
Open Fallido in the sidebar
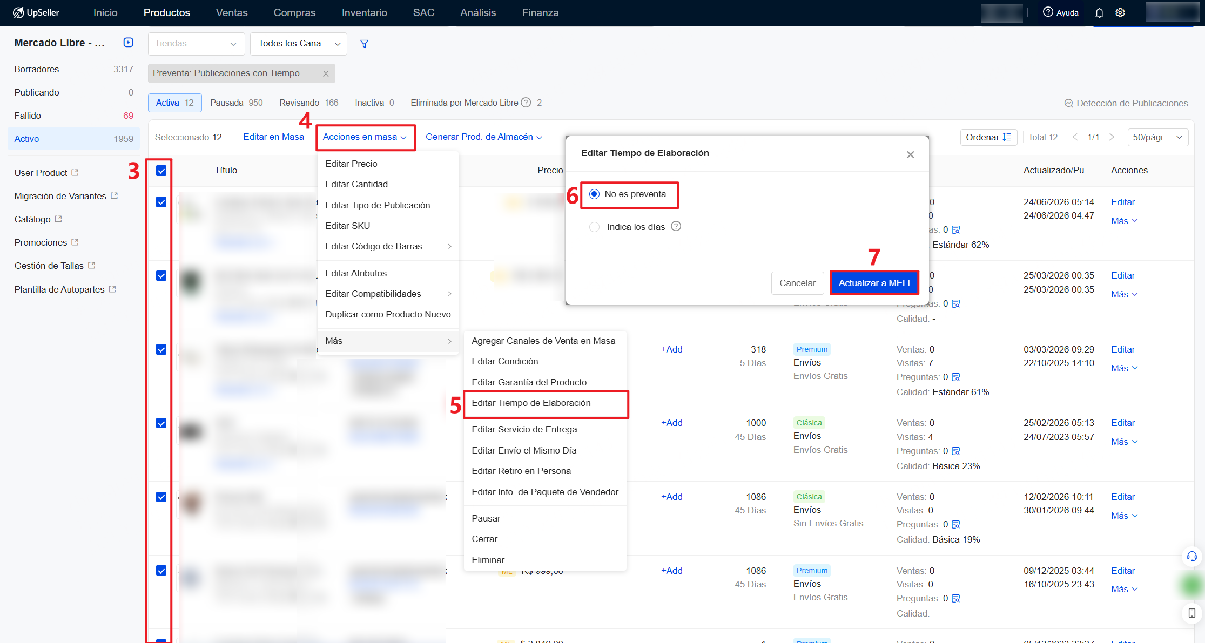coord(73,116)
